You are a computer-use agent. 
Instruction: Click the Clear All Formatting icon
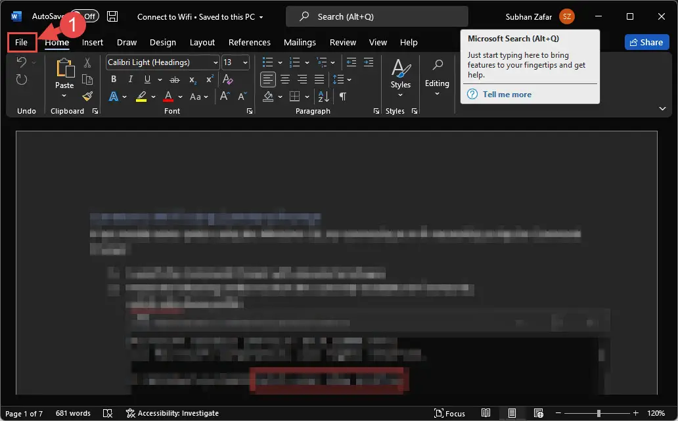pyautogui.click(x=227, y=79)
